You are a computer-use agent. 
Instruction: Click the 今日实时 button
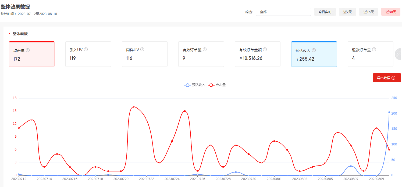click(x=325, y=12)
